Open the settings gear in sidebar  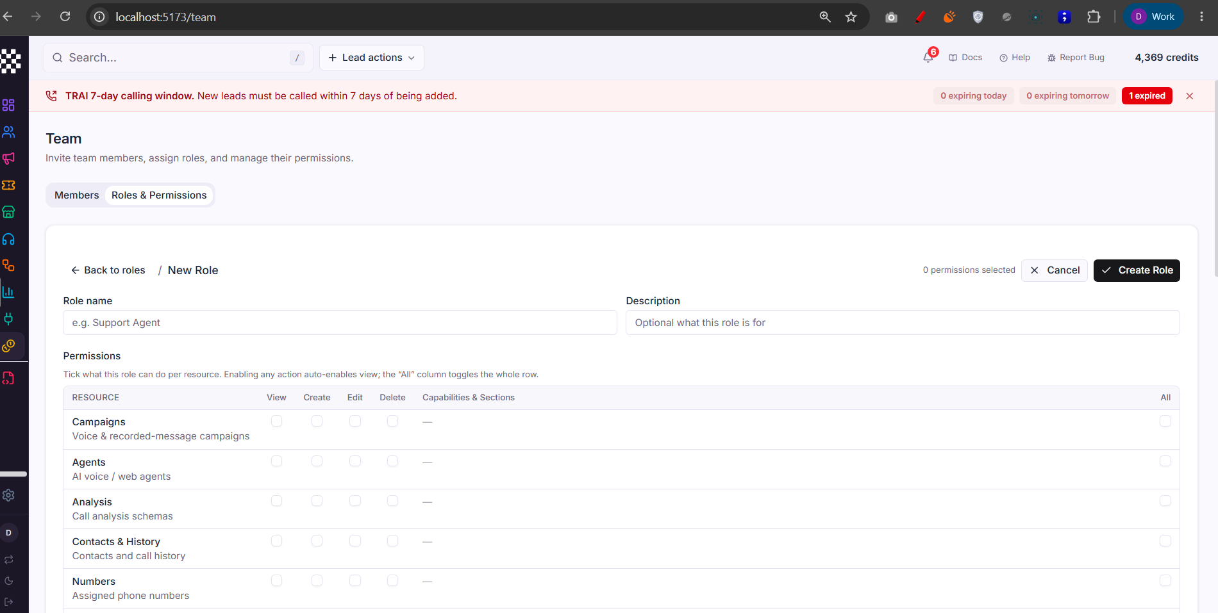click(x=8, y=495)
